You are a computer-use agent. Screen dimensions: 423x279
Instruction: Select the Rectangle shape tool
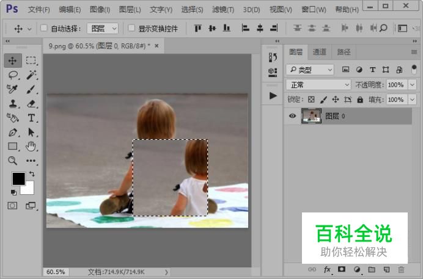point(13,147)
